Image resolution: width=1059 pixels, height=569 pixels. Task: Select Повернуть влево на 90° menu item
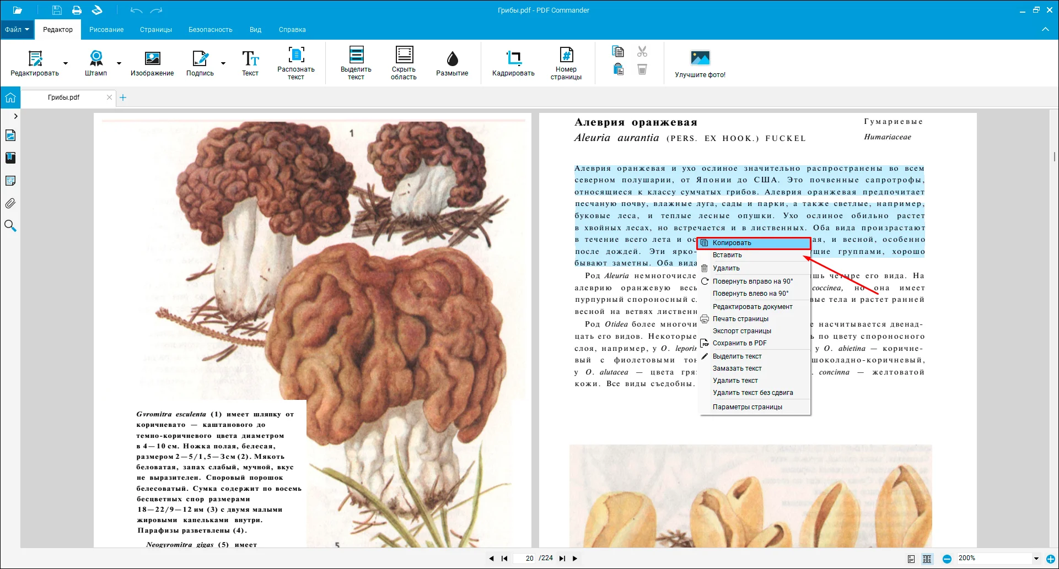[754, 294]
